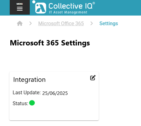The image size is (141, 126).
Task: Click the Last Update label
Action: [27, 92]
